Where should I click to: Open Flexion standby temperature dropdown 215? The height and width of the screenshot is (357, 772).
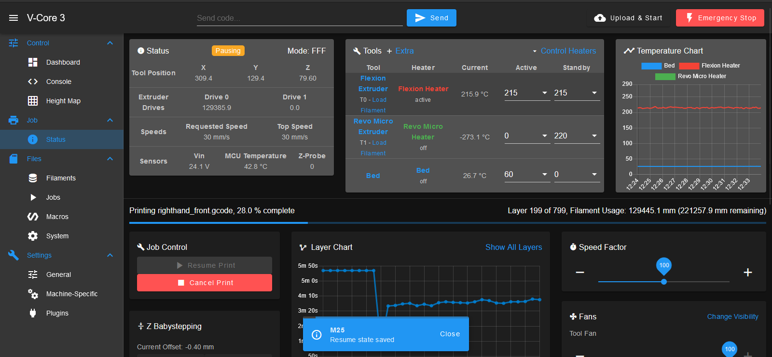click(x=594, y=93)
